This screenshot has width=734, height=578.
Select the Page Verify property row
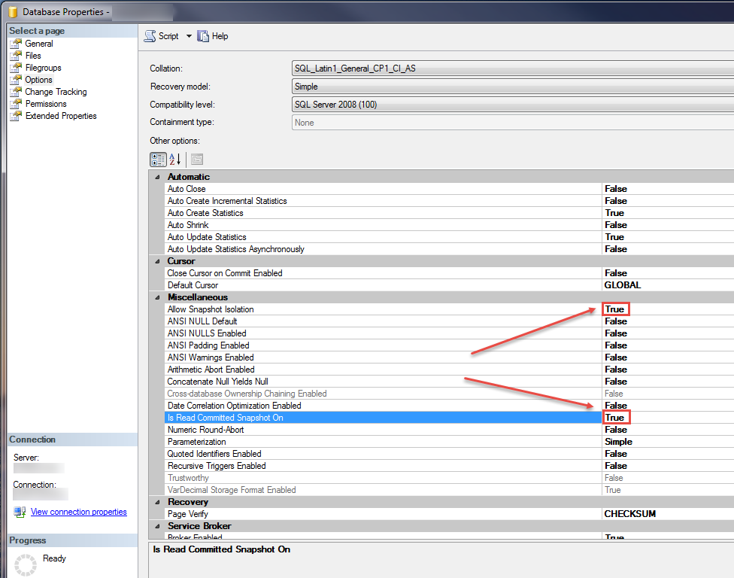point(376,514)
